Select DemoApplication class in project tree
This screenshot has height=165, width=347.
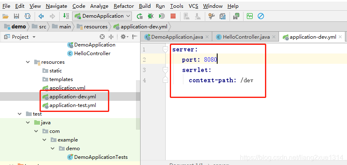pos(91,45)
